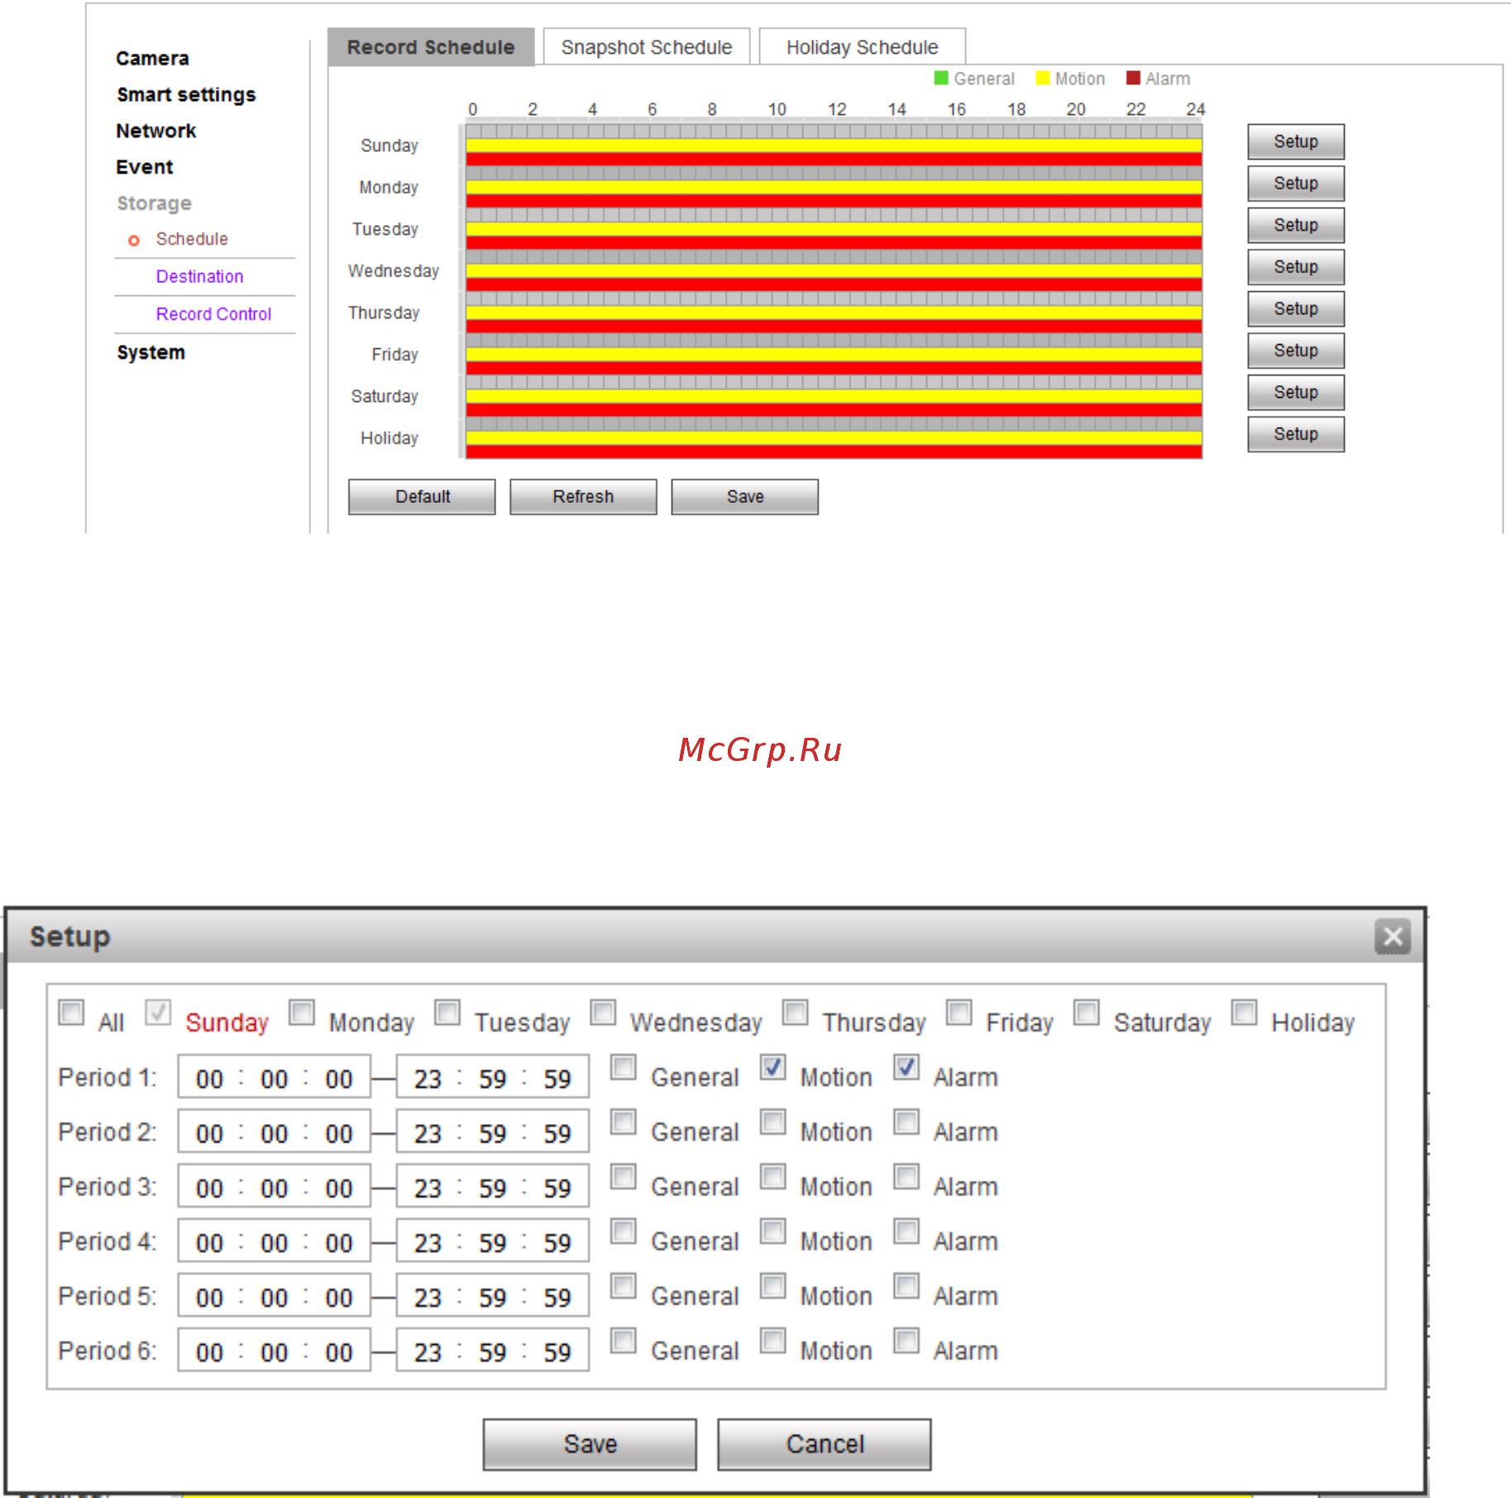The image size is (1511, 1498).
Task: Enable General recording for Period 5
Action: click(x=624, y=1286)
